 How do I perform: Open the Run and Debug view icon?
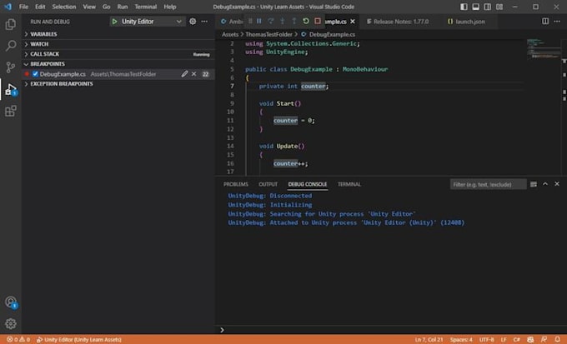(11, 89)
